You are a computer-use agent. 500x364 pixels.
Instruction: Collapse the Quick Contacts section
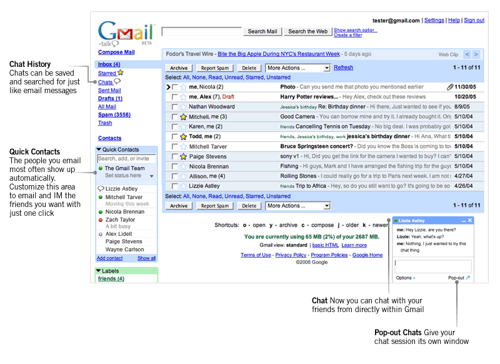(x=99, y=149)
